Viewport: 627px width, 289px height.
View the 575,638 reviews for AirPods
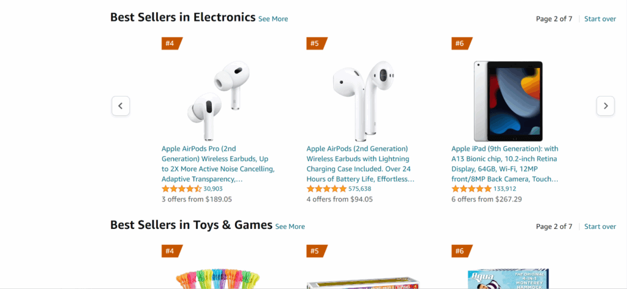(x=359, y=189)
